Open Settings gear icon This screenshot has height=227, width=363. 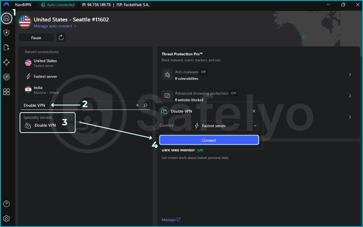point(6,218)
